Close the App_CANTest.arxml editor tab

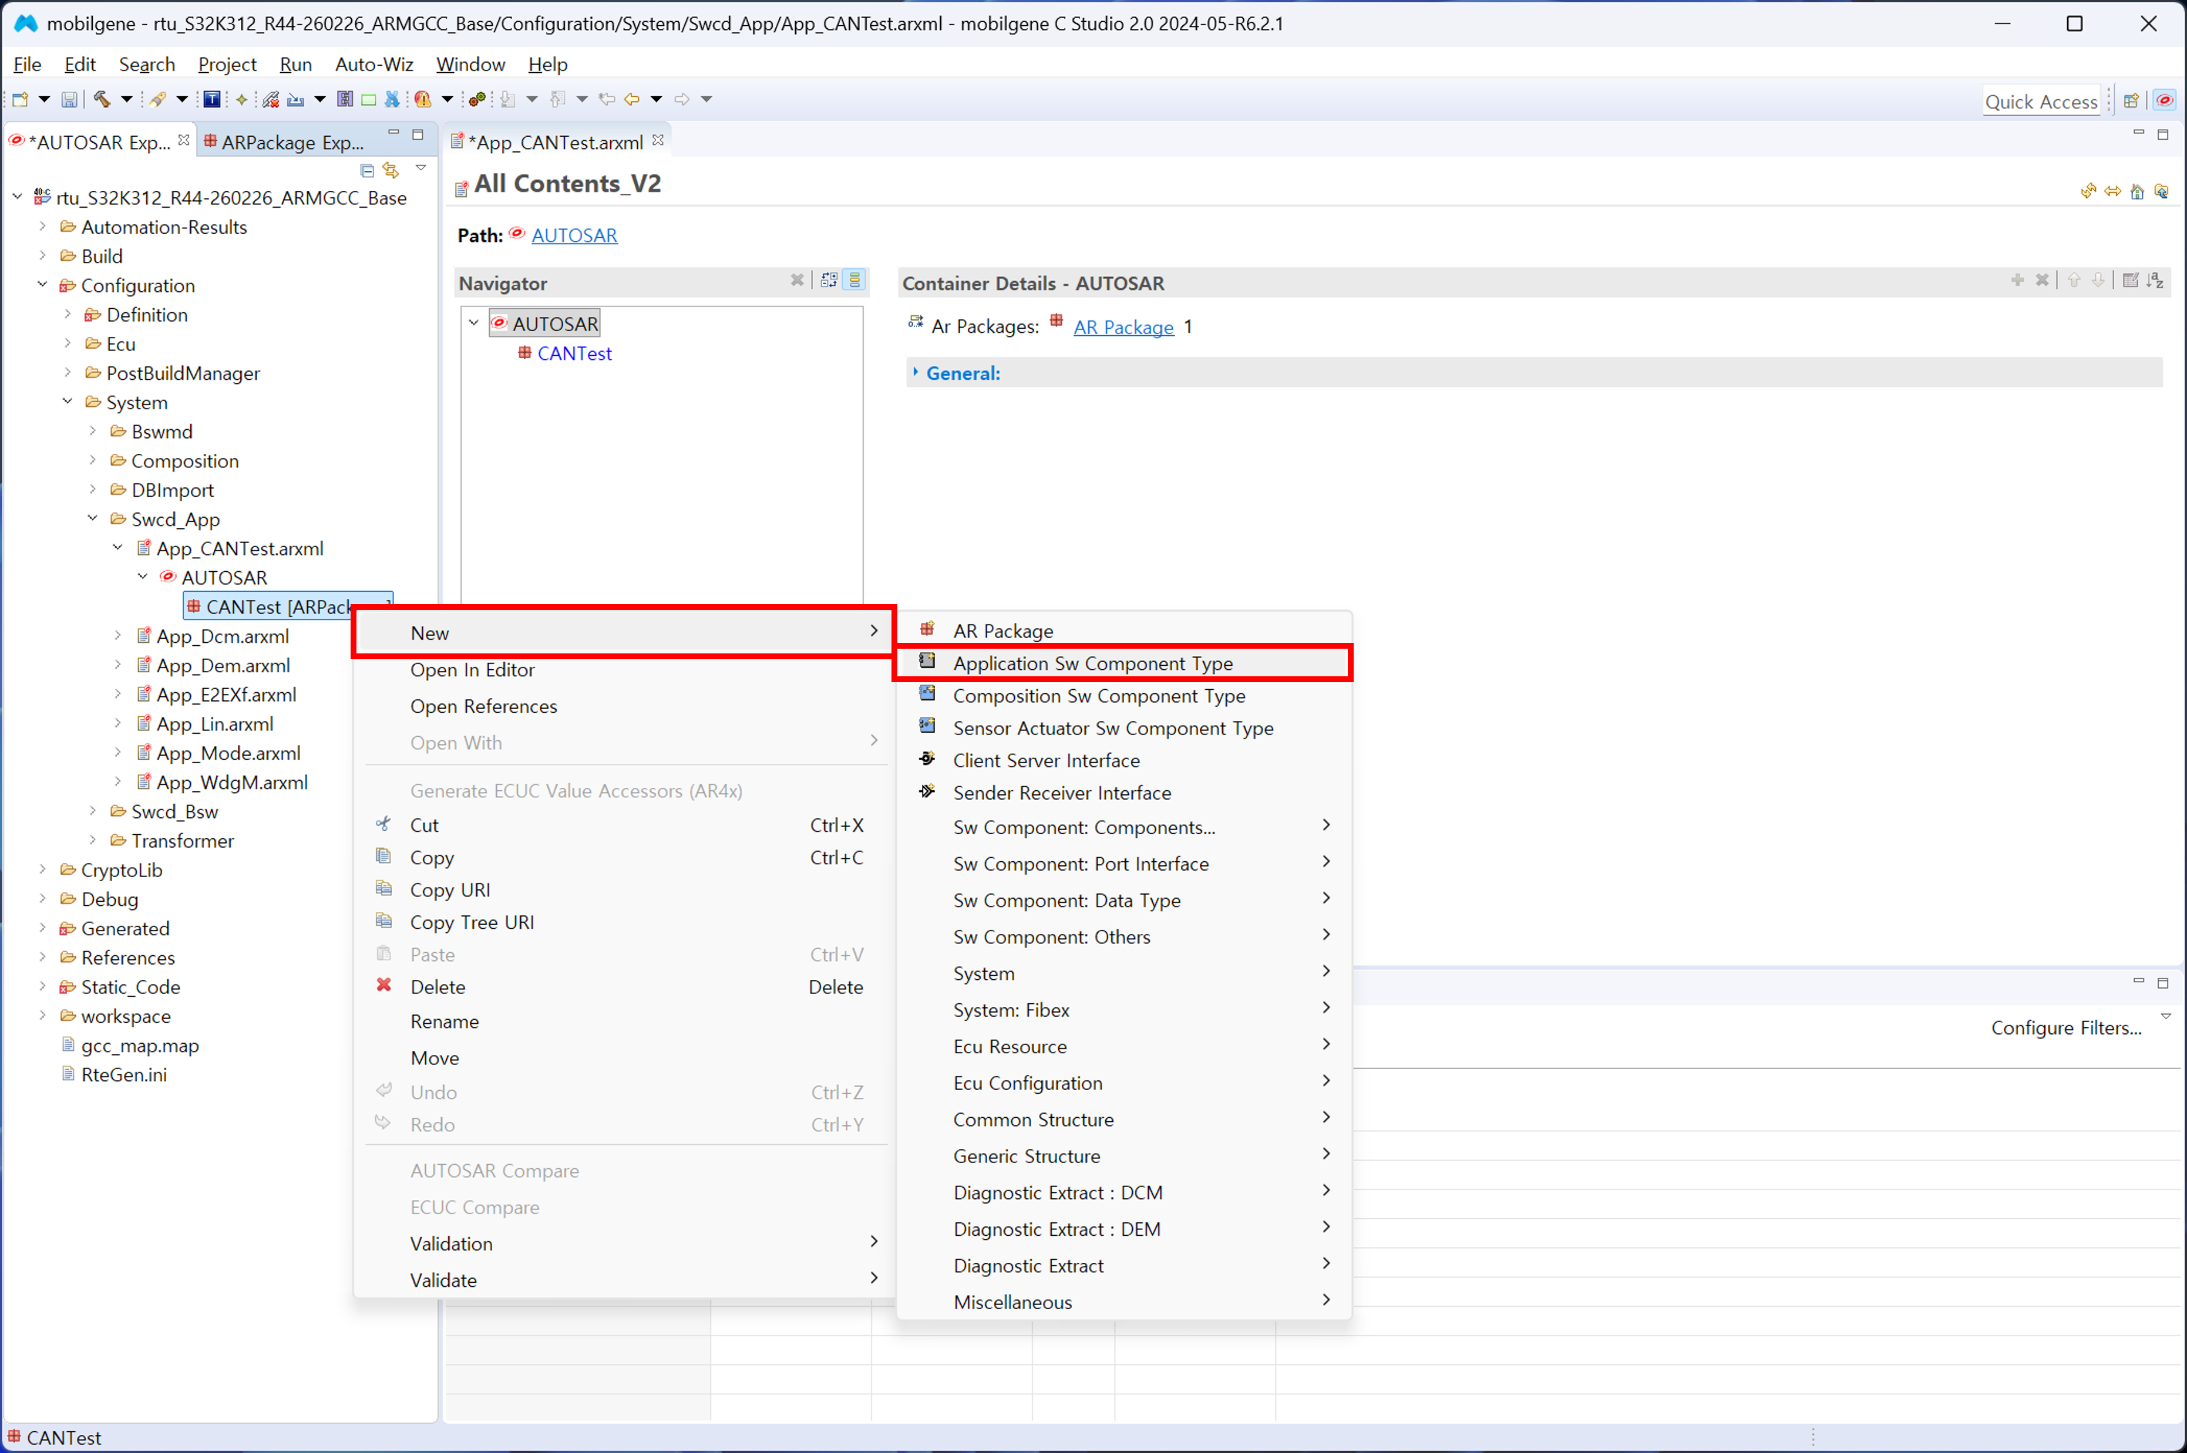click(x=658, y=140)
